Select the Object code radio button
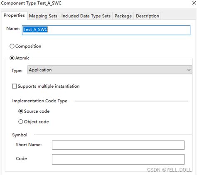The image size is (197, 175). pyautogui.click(x=21, y=122)
